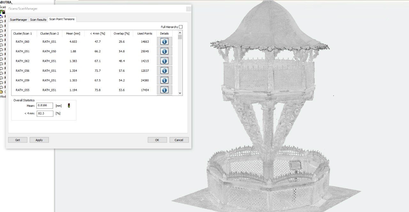Enable the Full Hierarchy checkbox

181,27
